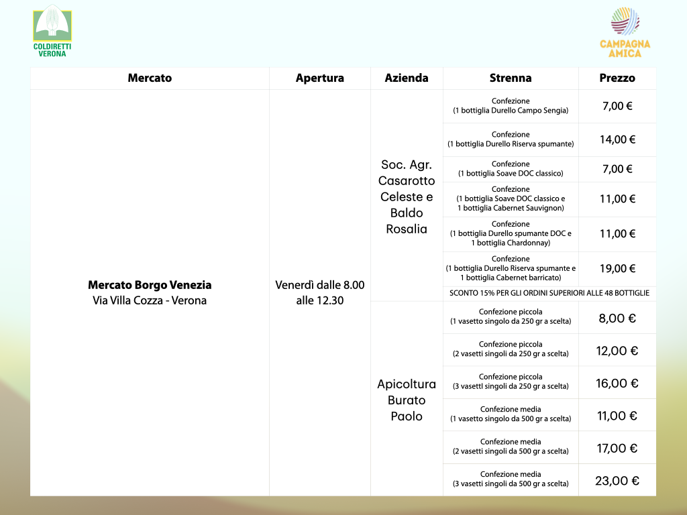Click the Campagna Amica logo
The height and width of the screenshot is (515, 687).
[625, 32]
